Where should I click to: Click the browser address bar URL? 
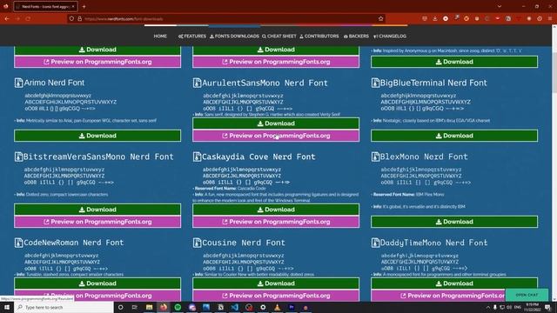coord(124,18)
